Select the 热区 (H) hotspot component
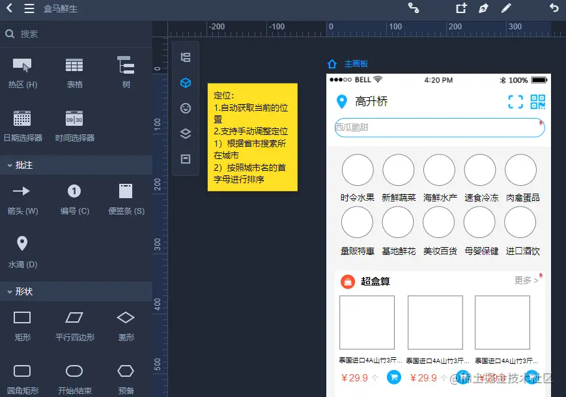566x397 pixels. (22, 72)
